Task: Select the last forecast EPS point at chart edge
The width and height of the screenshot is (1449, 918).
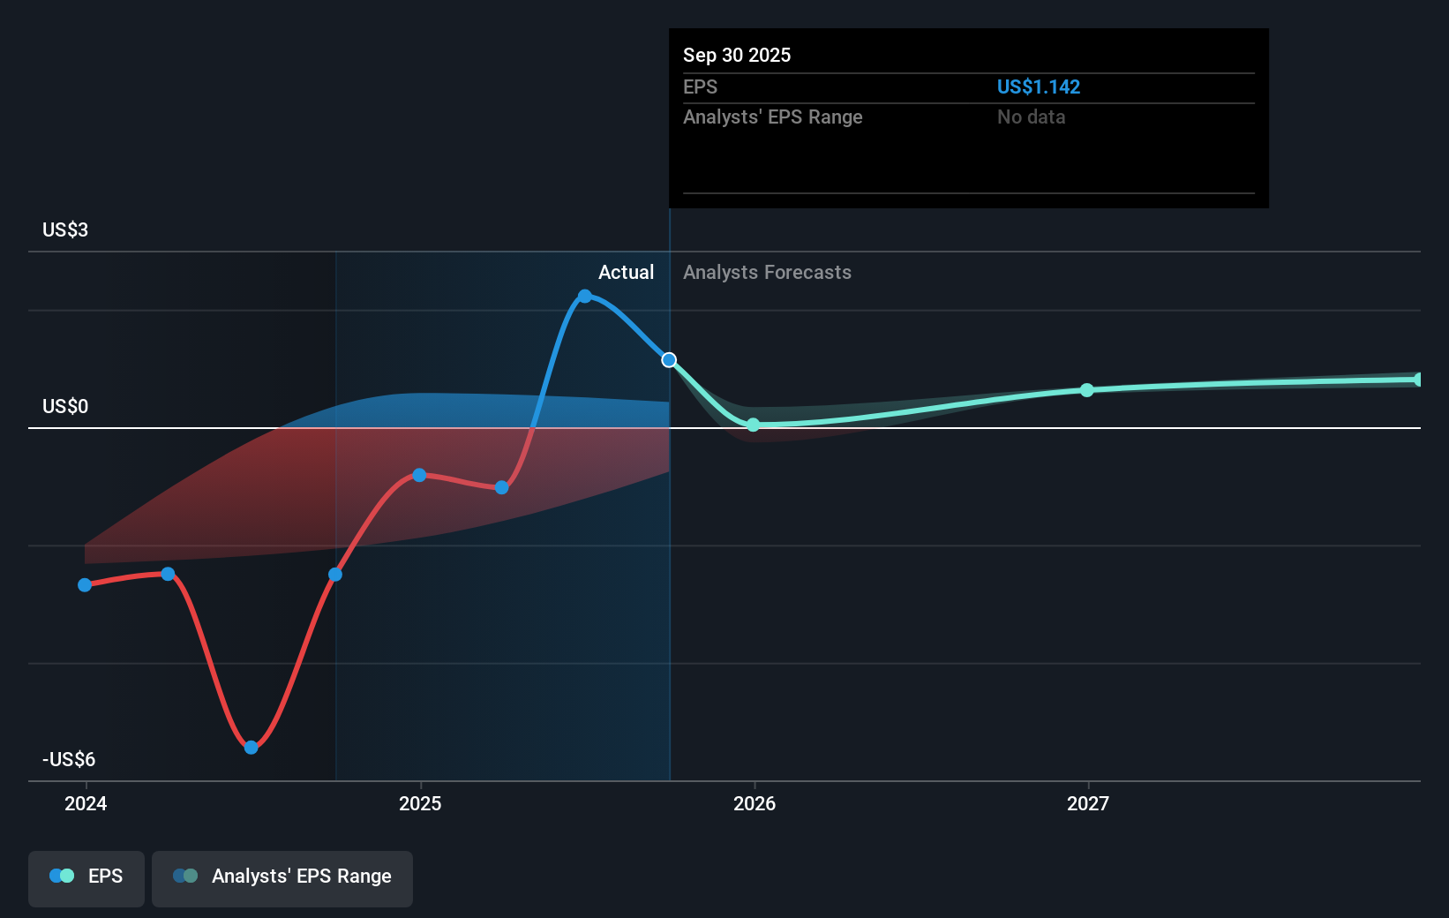Action: 1418,380
